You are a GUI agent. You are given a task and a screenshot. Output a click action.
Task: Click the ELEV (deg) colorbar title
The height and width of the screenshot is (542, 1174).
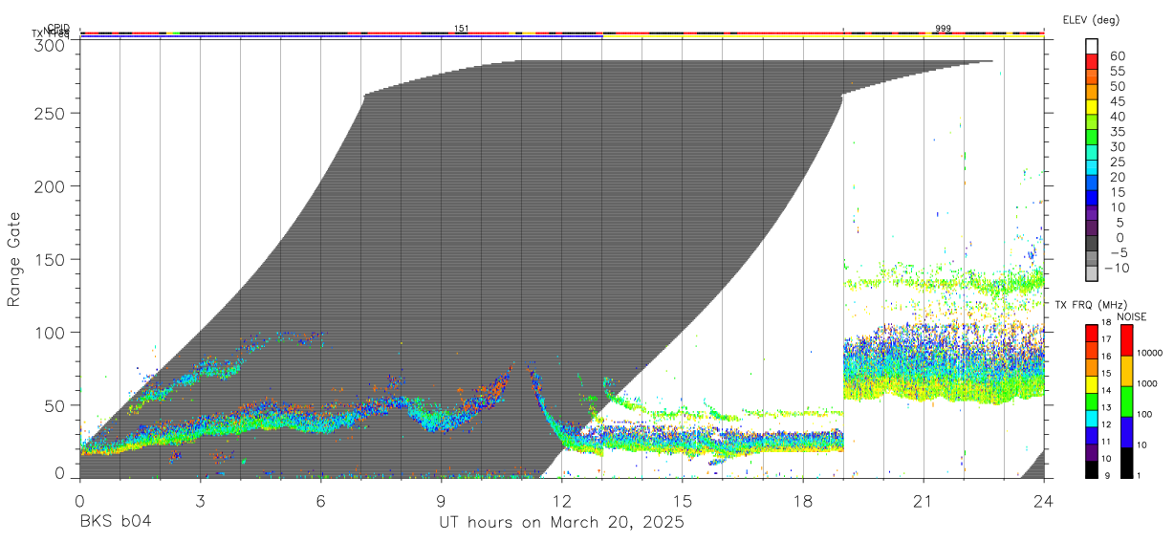[1091, 19]
